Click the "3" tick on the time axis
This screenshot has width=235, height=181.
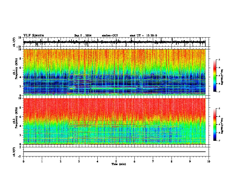(79, 161)
